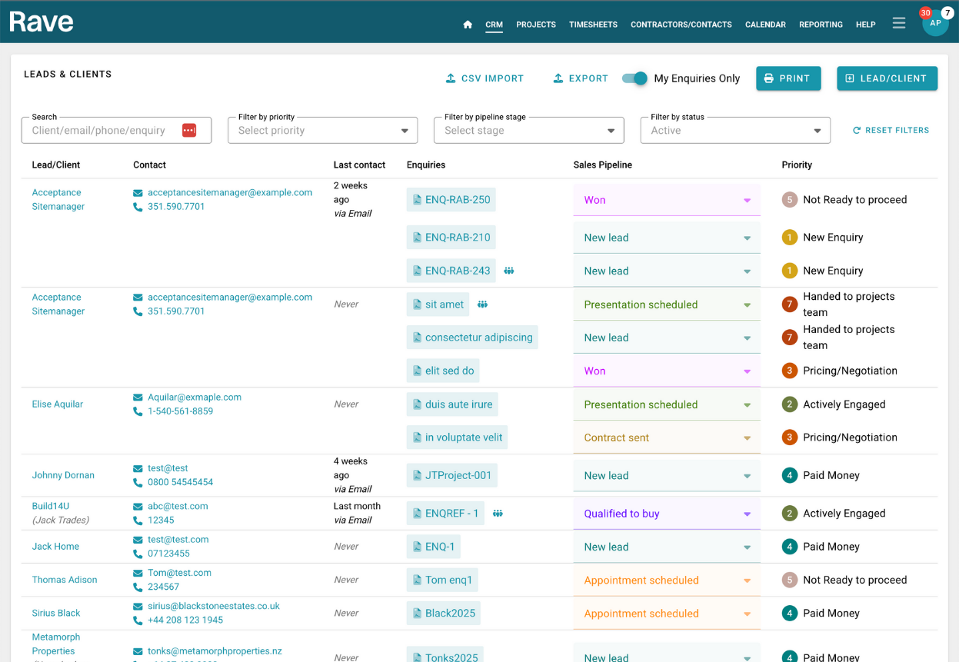Click priority 4 badge for JTProject-001
959x662 pixels.
point(789,475)
